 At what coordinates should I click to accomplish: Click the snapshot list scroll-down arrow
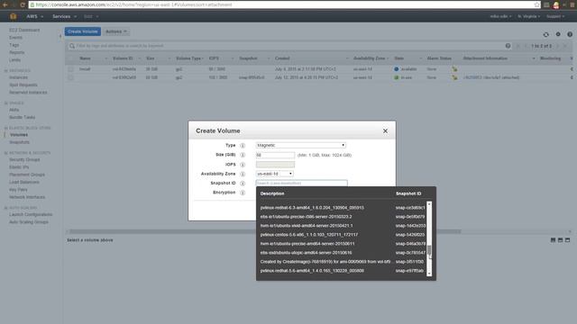click(x=429, y=274)
